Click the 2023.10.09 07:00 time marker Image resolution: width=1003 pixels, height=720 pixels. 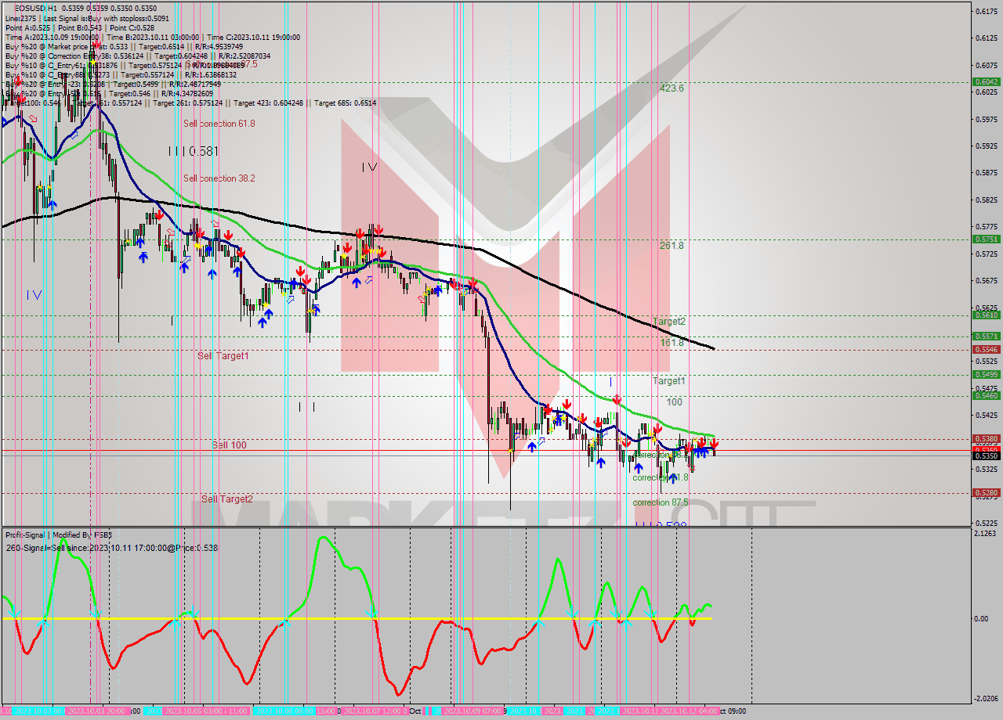[x=473, y=711]
